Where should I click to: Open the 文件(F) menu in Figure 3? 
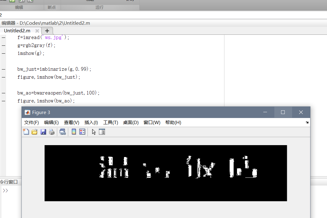click(x=32, y=123)
